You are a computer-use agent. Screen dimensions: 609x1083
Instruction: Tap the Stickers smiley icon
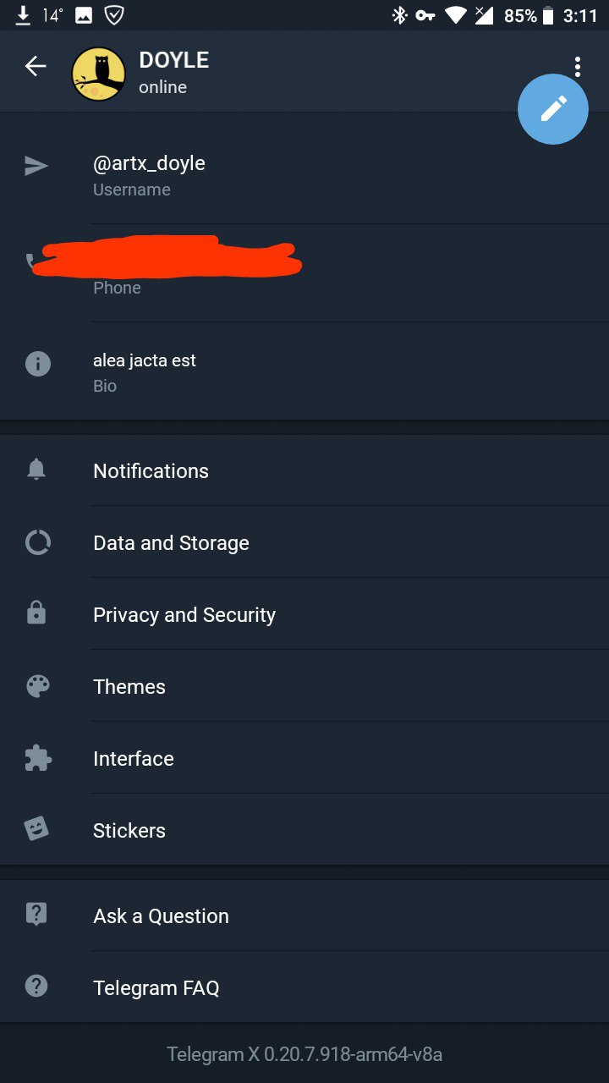tap(36, 829)
